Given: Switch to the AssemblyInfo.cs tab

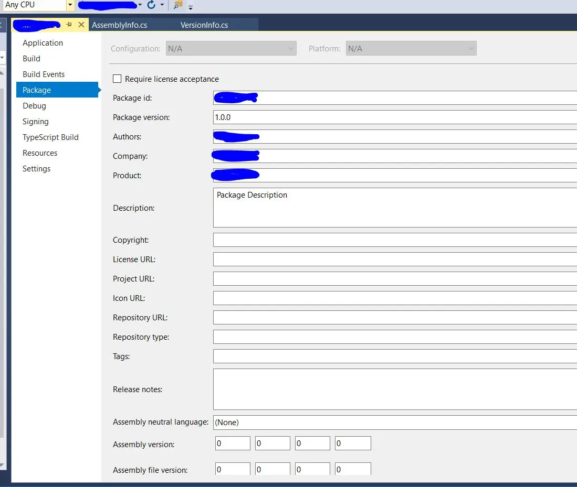Looking at the screenshot, I should (119, 25).
